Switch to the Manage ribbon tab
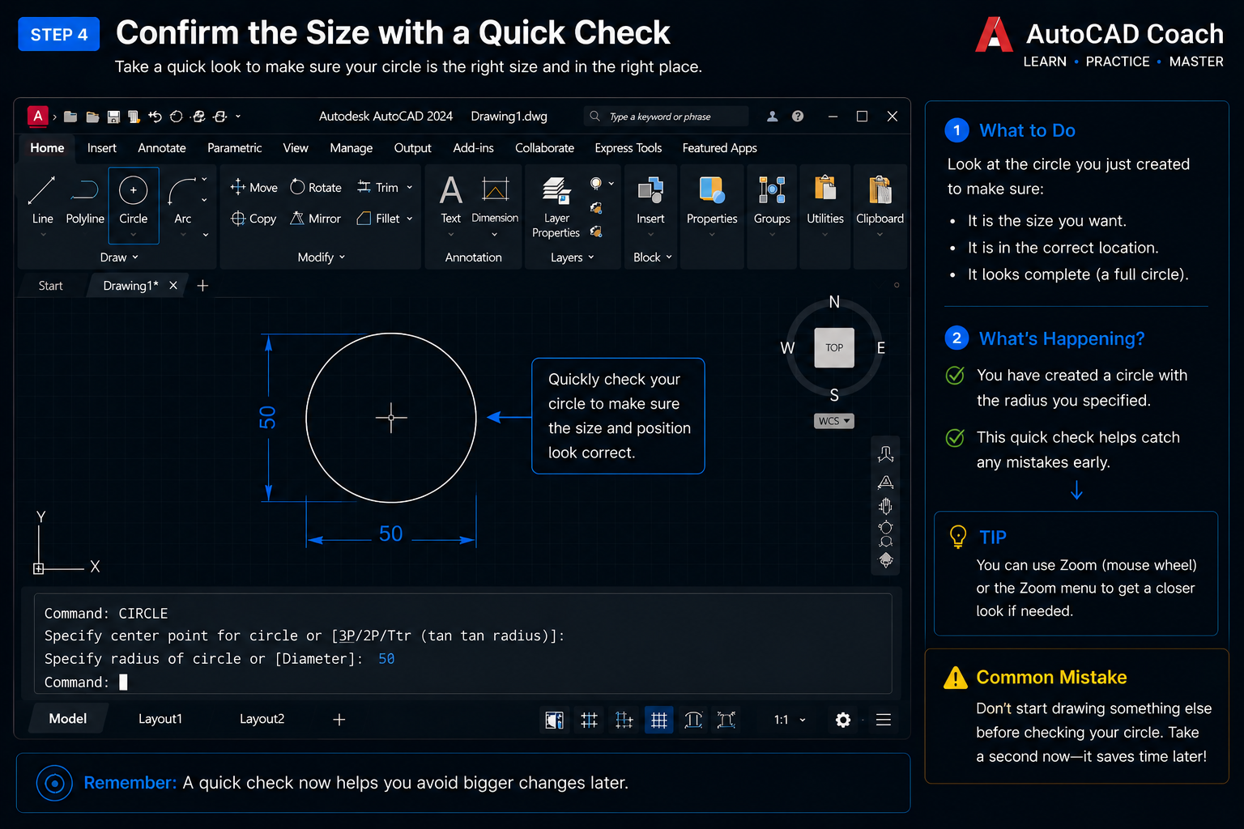This screenshot has width=1244, height=829. 351,148
